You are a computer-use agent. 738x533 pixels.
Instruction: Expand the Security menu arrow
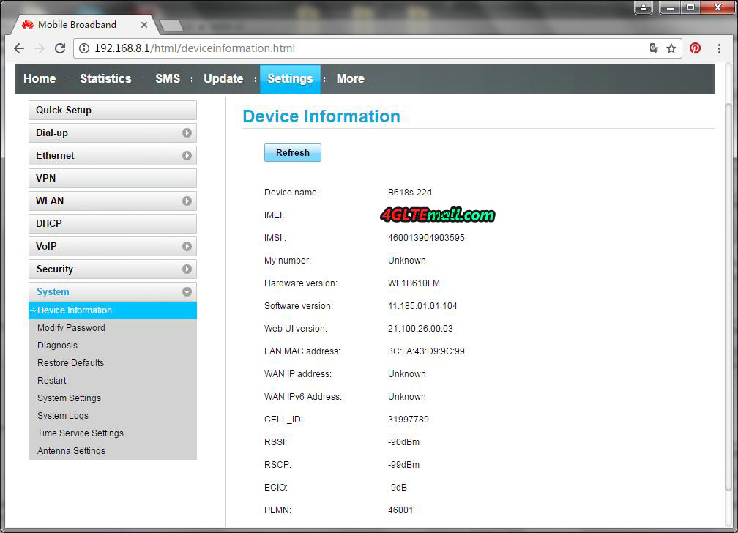187,269
